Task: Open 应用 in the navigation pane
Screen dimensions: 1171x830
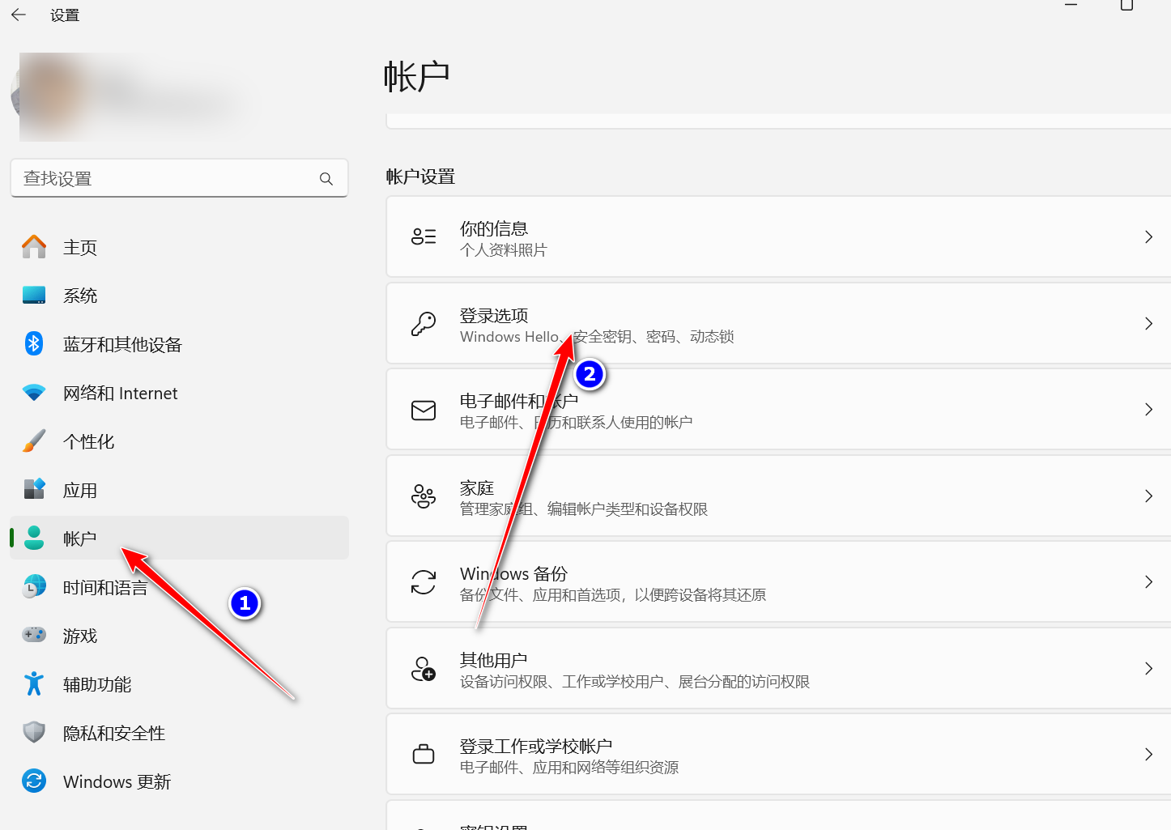Action: (x=79, y=489)
